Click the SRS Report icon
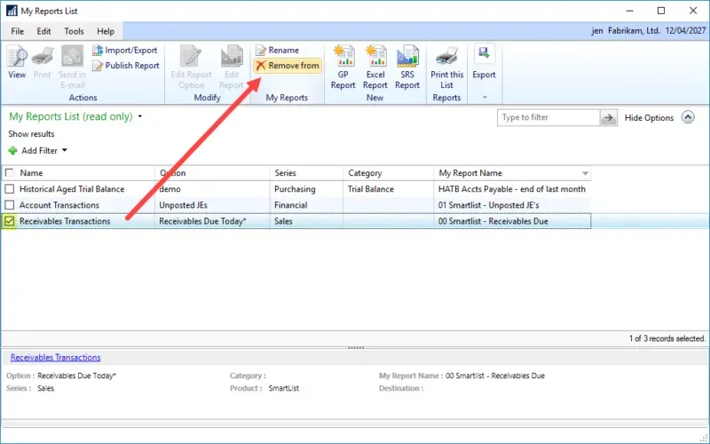The width and height of the screenshot is (710, 444). (x=407, y=67)
